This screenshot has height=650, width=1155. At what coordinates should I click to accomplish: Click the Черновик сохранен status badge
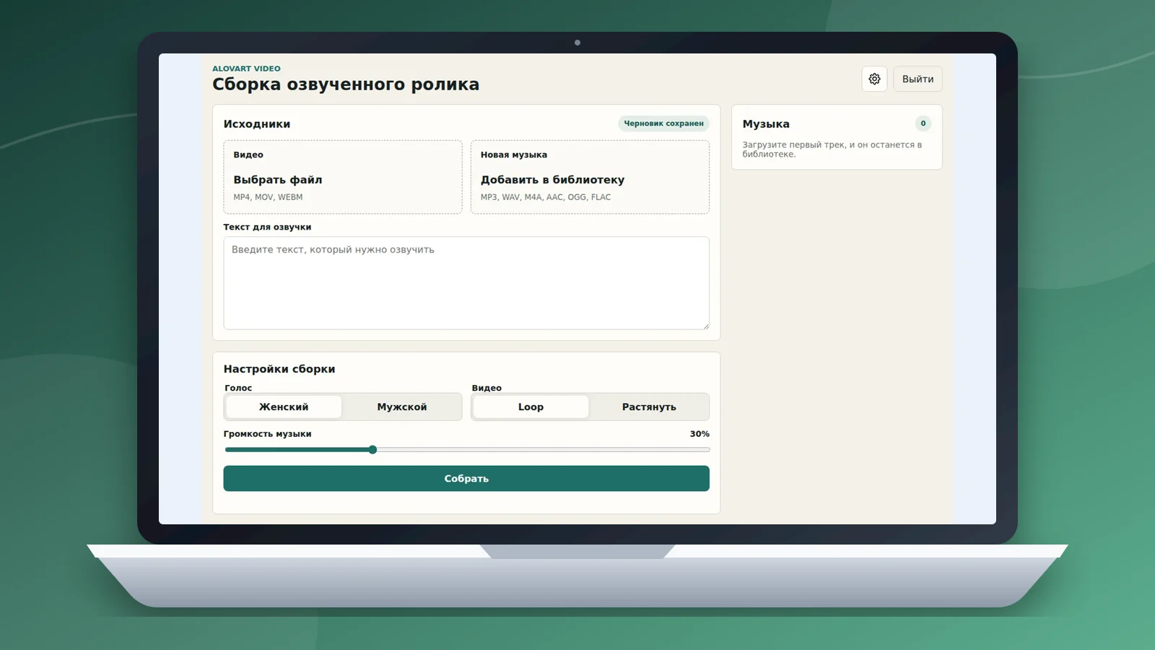coord(663,123)
